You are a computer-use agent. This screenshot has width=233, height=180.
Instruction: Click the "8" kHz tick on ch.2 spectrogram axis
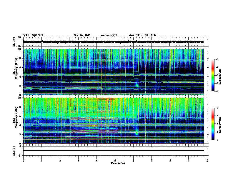coord(20,107)
